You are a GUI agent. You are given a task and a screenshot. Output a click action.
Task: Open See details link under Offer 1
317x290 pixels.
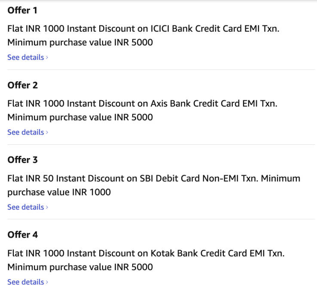coord(25,57)
